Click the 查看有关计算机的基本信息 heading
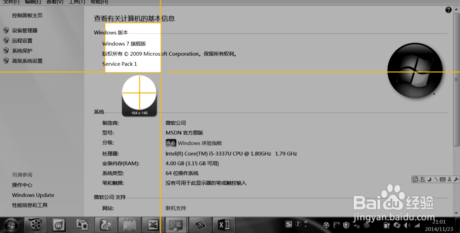The image size is (460, 233). tap(134, 18)
